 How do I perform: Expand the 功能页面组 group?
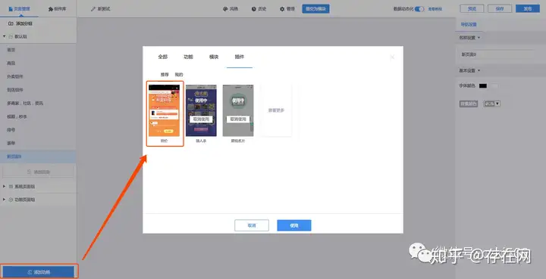pyautogui.click(x=5, y=200)
